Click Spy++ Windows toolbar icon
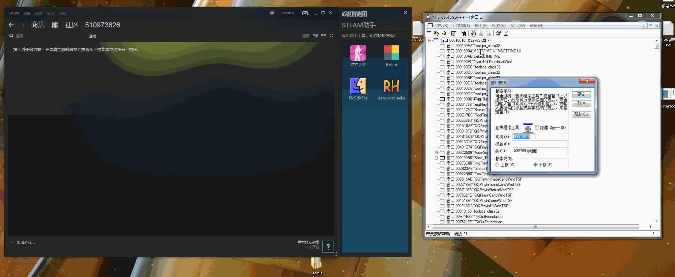 (x=429, y=33)
